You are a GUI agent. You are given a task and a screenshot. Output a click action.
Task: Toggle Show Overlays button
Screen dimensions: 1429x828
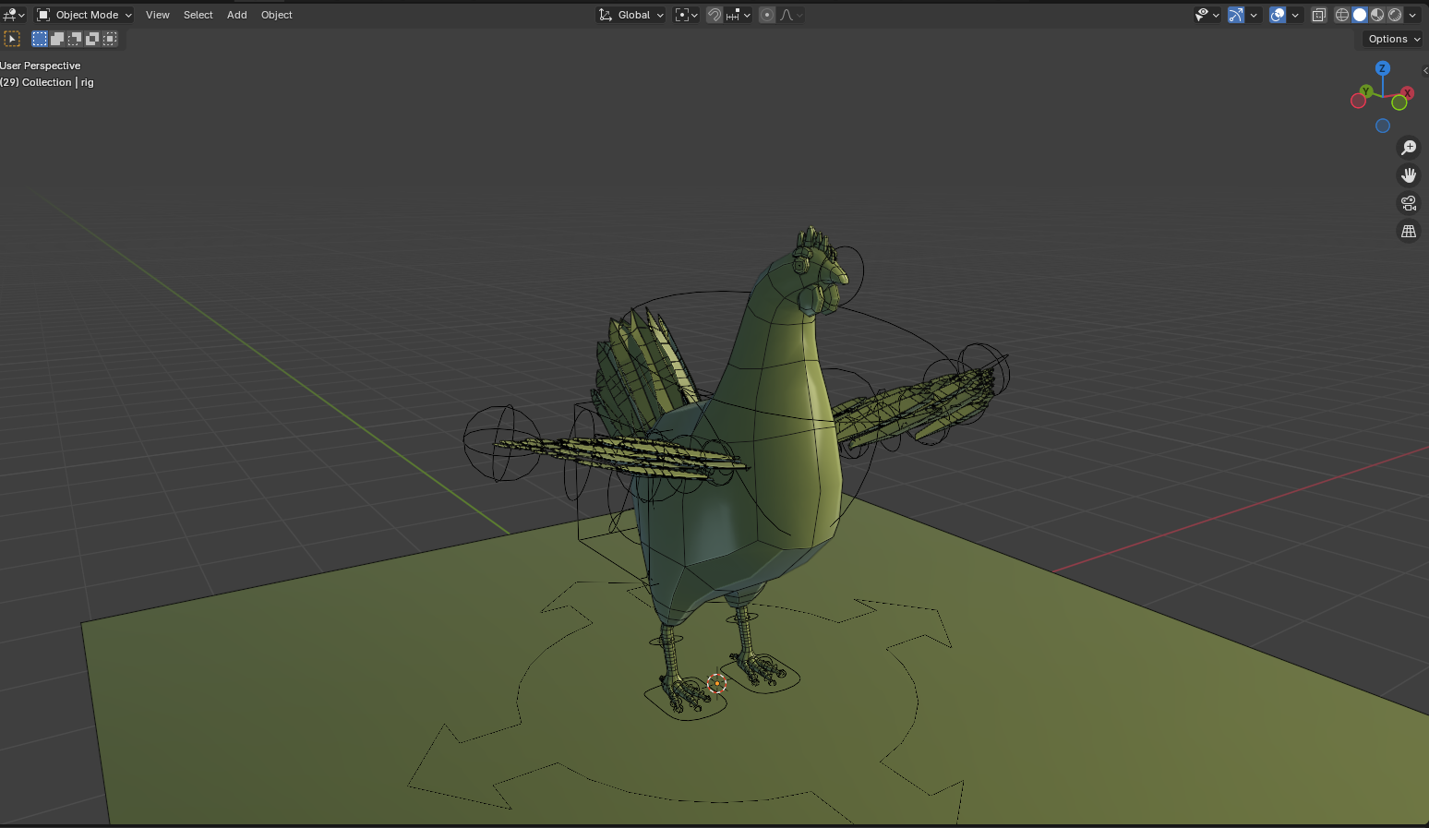pos(1278,15)
